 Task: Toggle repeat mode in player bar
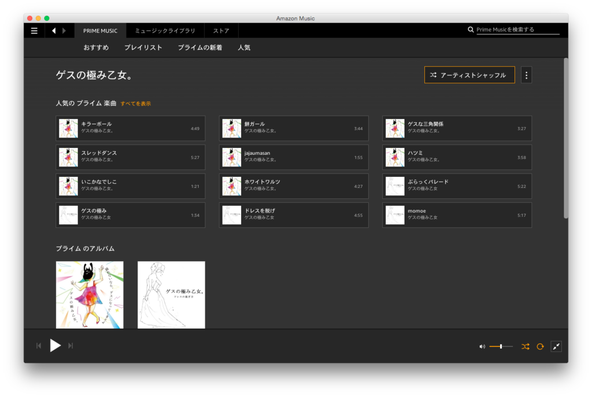click(x=541, y=346)
